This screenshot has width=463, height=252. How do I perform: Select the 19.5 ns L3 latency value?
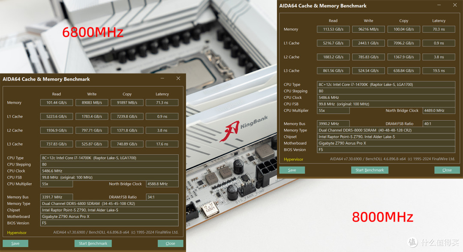pyautogui.click(x=439, y=71)
